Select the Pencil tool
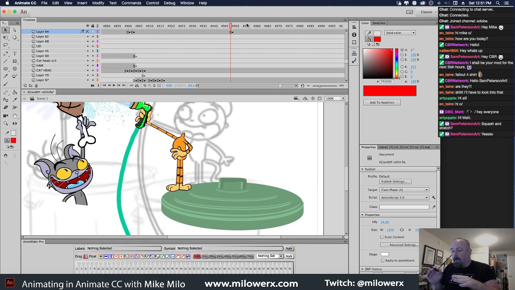515x290 pixels. point(6,76)
